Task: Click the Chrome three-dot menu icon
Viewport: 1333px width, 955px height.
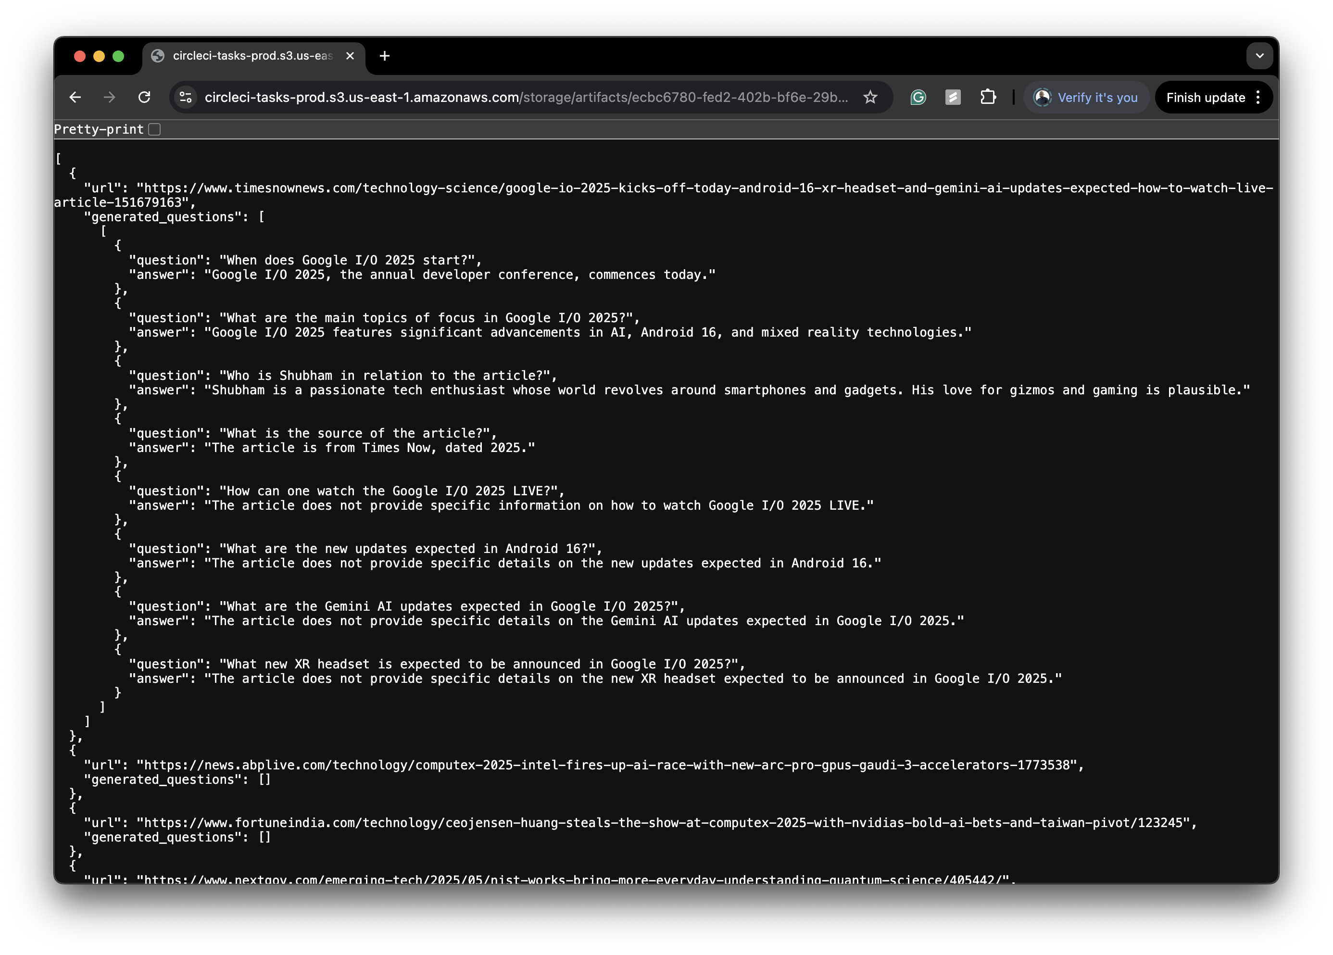Action: pos(1258,98)
